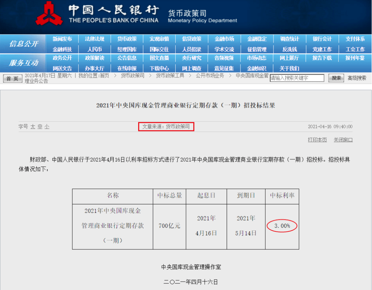Go to 征信管理 page
Screen dimensions: 372x290
(257, 49)
